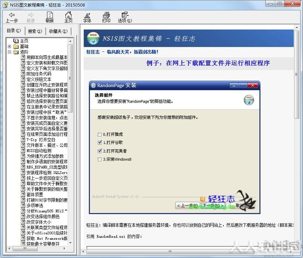Check the 3.安装Windows8 checkbox

coord(100,159)
